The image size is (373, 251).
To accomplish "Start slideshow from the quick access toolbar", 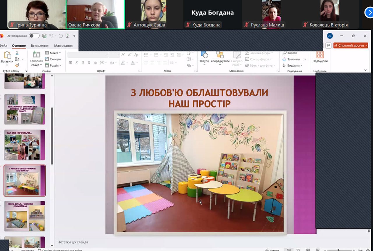I will 68,36.
